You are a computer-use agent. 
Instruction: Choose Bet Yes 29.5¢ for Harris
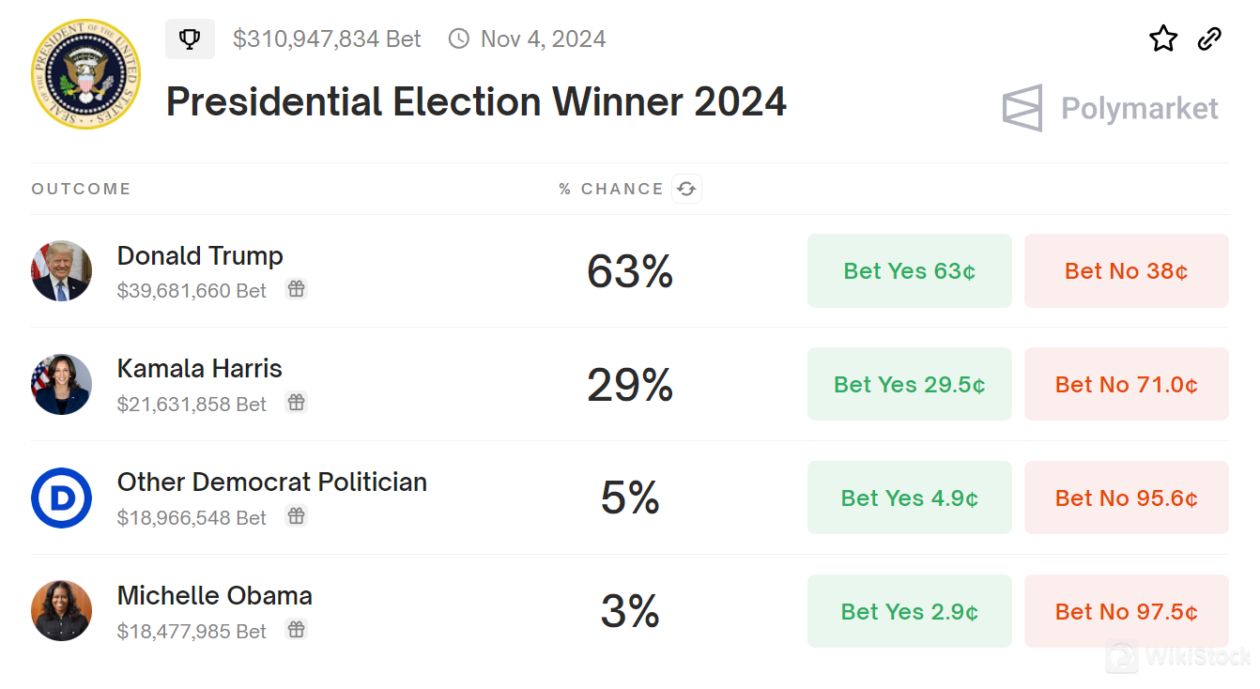(909, 384)
